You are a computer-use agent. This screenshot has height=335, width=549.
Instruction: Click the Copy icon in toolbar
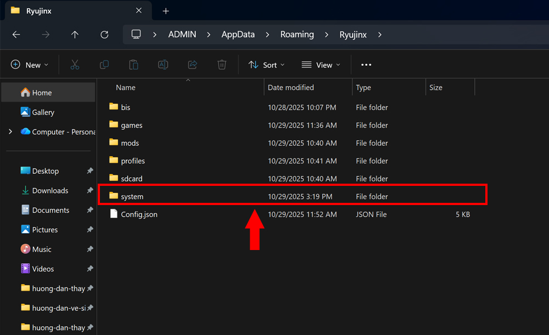(104, 65)
